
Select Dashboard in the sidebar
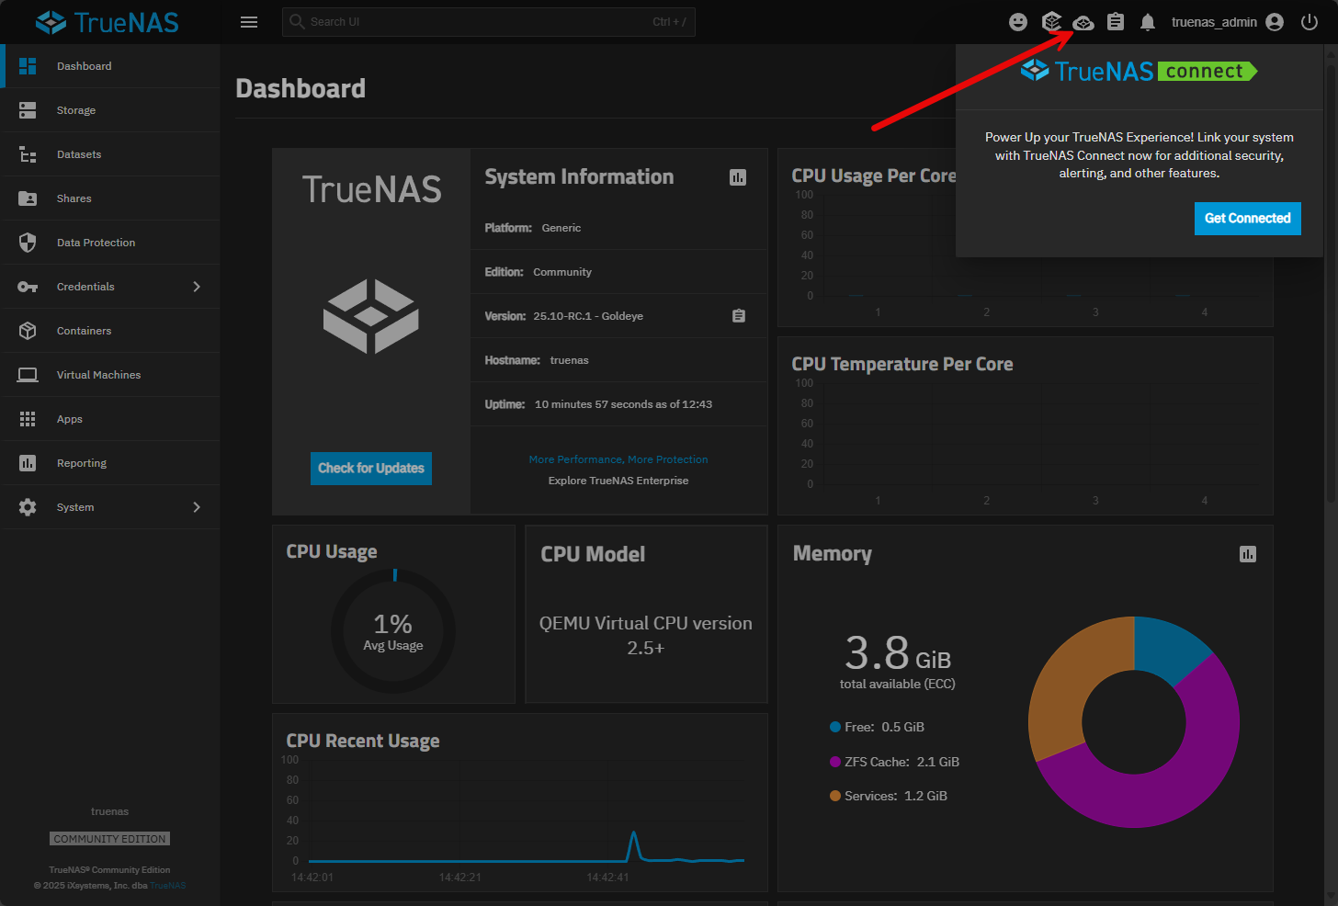pos(110,66)
